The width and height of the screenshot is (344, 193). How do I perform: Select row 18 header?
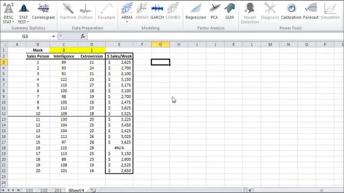point(4,148)
